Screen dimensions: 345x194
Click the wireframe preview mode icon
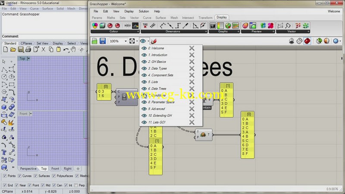(x=299, y=41)
